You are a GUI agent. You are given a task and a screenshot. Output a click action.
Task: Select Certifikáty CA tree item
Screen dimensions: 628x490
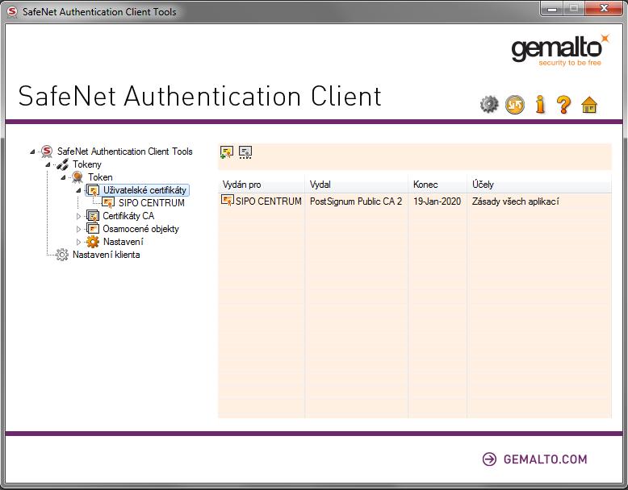(128, 216)
